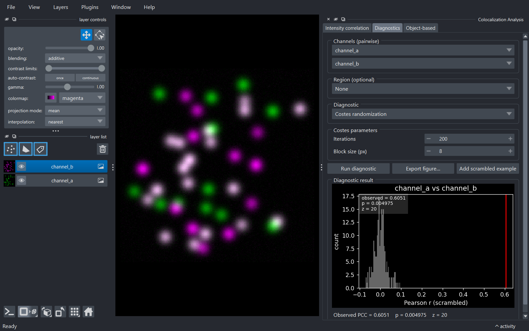The image size is (529, 331).
Task: Open the View menu
Action: click(x=34, y=7)
